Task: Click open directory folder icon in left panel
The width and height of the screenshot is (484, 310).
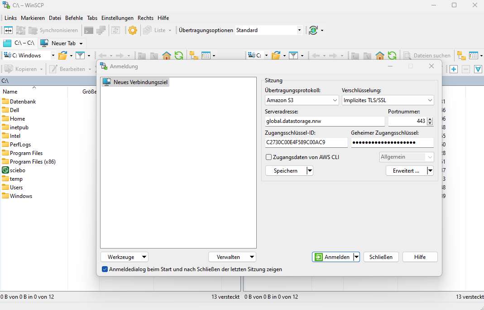Action: [62, 56]
